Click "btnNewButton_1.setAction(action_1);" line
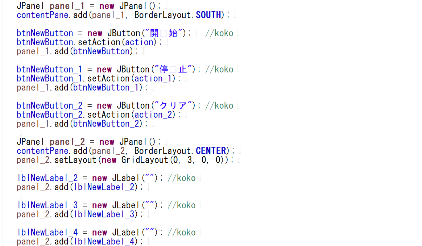 point(99,79)
